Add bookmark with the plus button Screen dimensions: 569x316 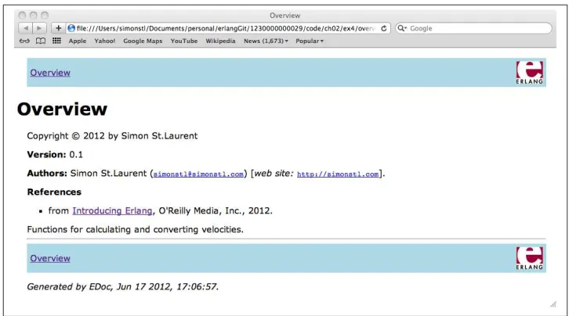tap(58, 28)
